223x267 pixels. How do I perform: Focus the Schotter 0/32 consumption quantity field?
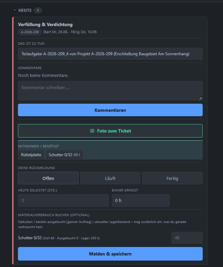pos(187,238)
